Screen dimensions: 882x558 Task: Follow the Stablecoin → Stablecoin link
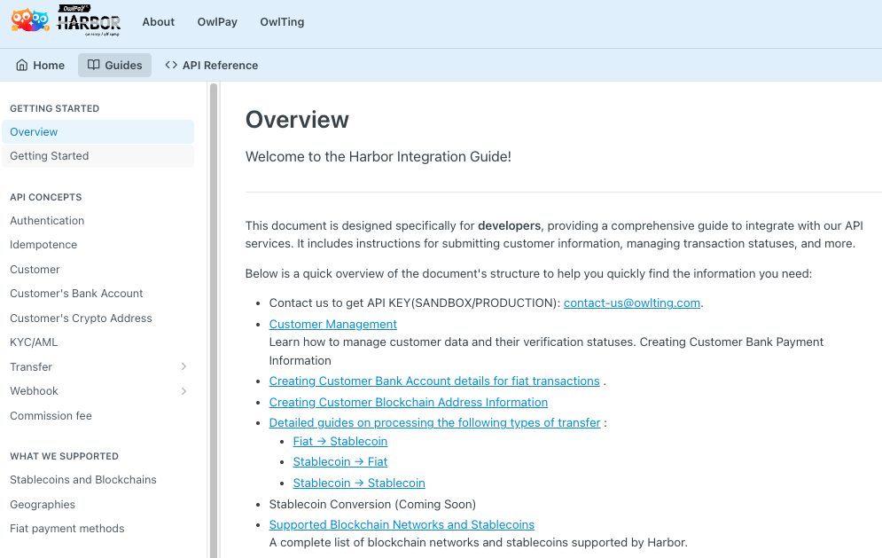coord(359,483)
